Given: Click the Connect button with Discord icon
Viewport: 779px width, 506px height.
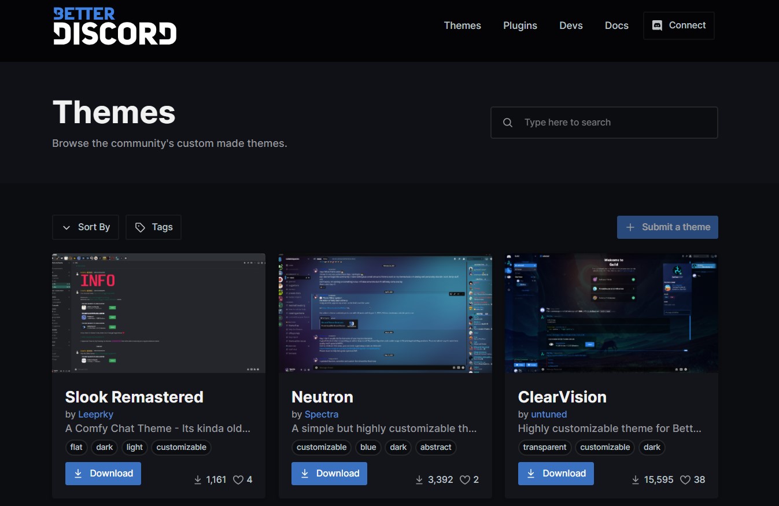Looking at the screenshot, I should pos(678,25).
